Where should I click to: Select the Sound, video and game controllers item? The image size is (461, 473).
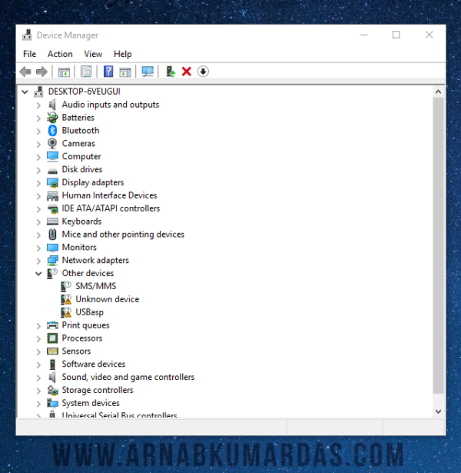click(128, 377)
